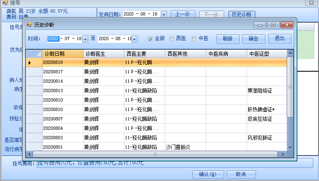Select the row dated 20200817
This screenshot has width=319, height=181.
[x=156, y=72]
